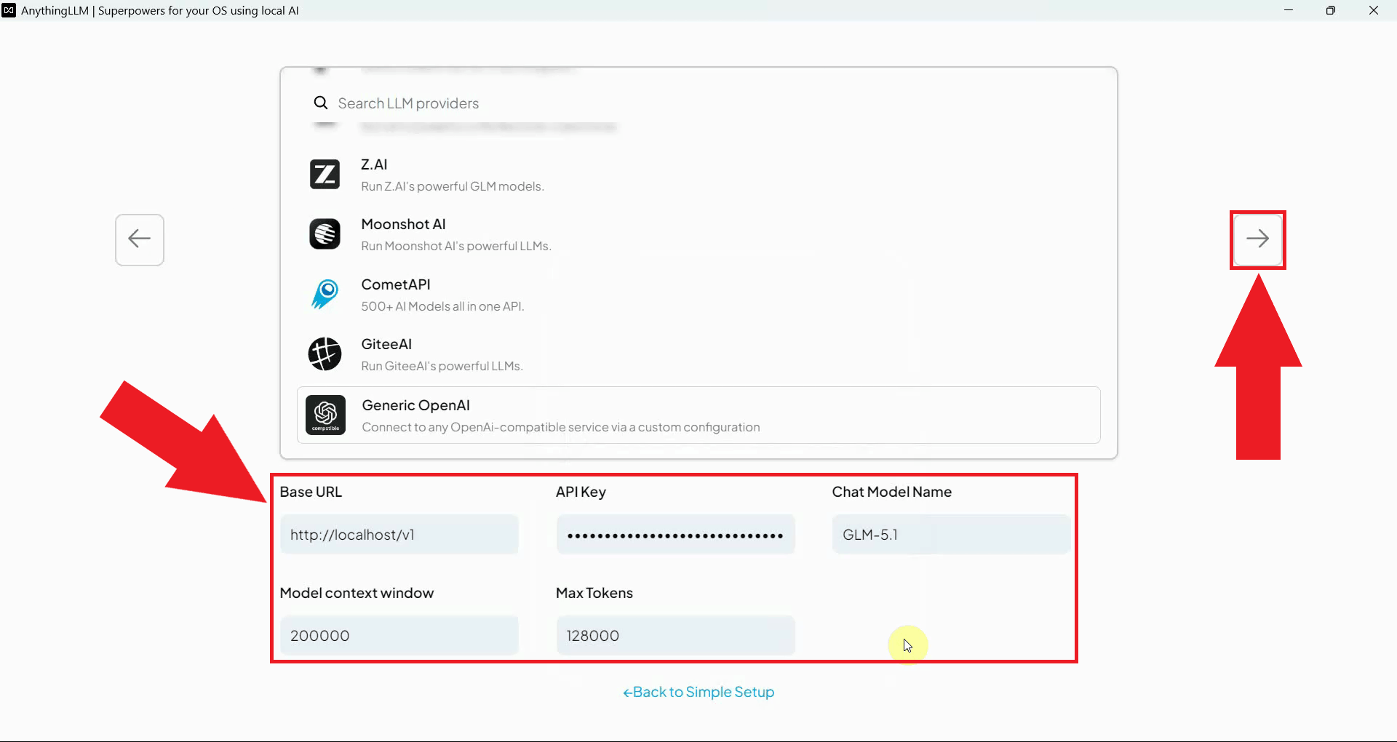
Task: Select the Z.AI provider icon
Action: (x=325, y=174)
